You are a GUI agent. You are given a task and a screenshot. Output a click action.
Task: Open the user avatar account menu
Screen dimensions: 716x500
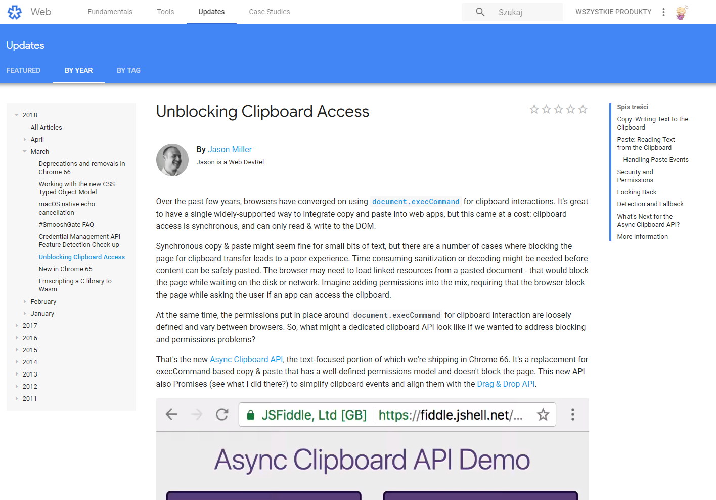(682, 12)
